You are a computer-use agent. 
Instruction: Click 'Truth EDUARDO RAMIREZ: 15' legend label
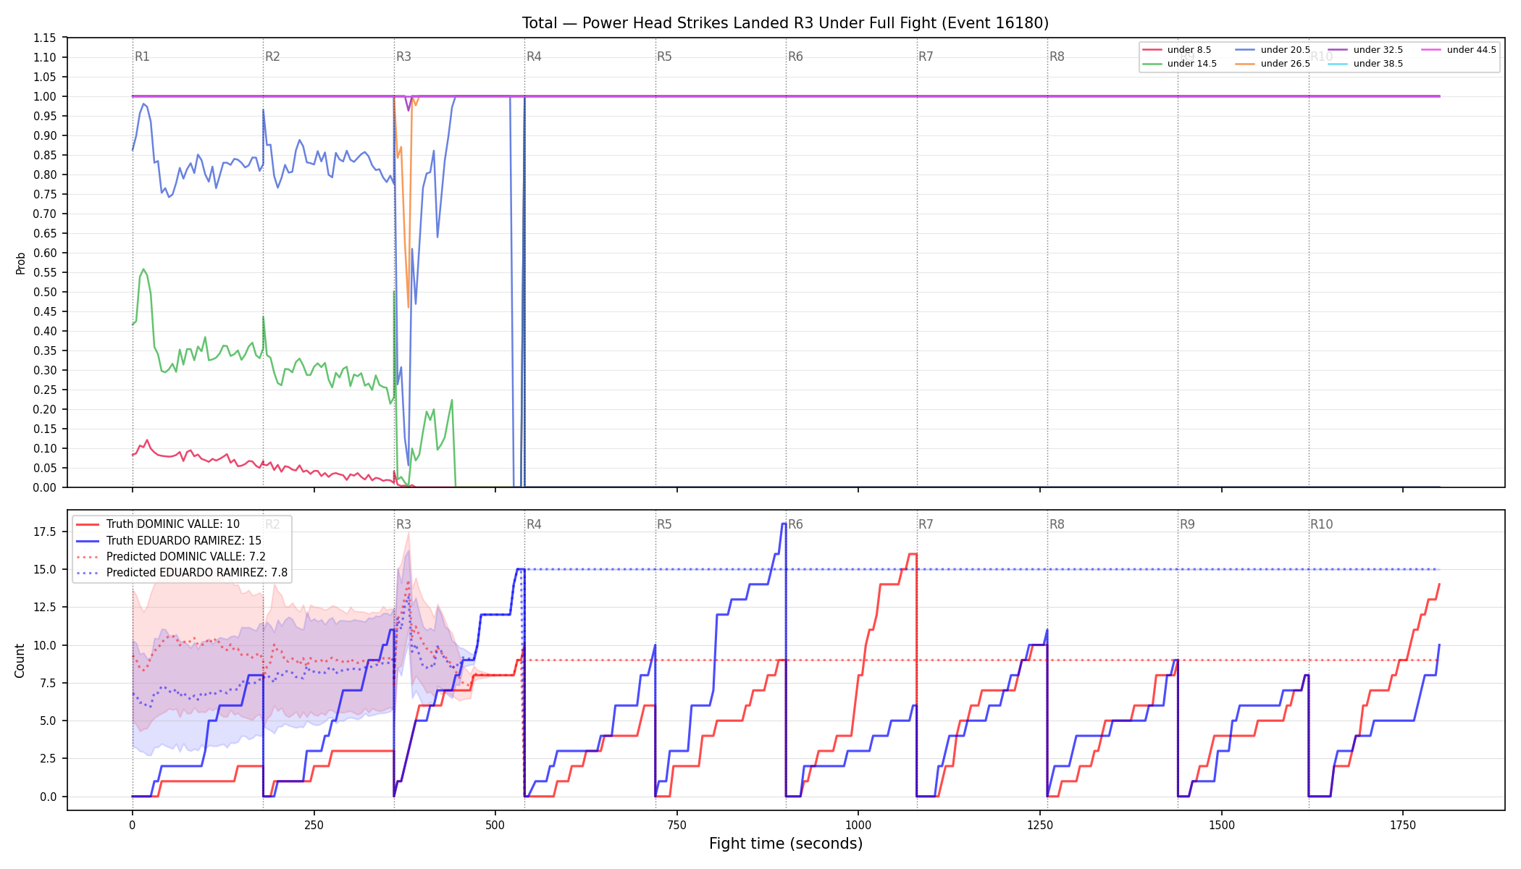[184, 541]
